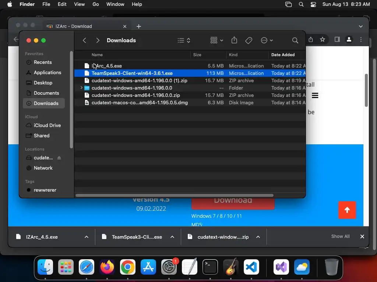Sort files by Name column
The width and height of the screenshot is (377, 282).
[x=97, y=55]
